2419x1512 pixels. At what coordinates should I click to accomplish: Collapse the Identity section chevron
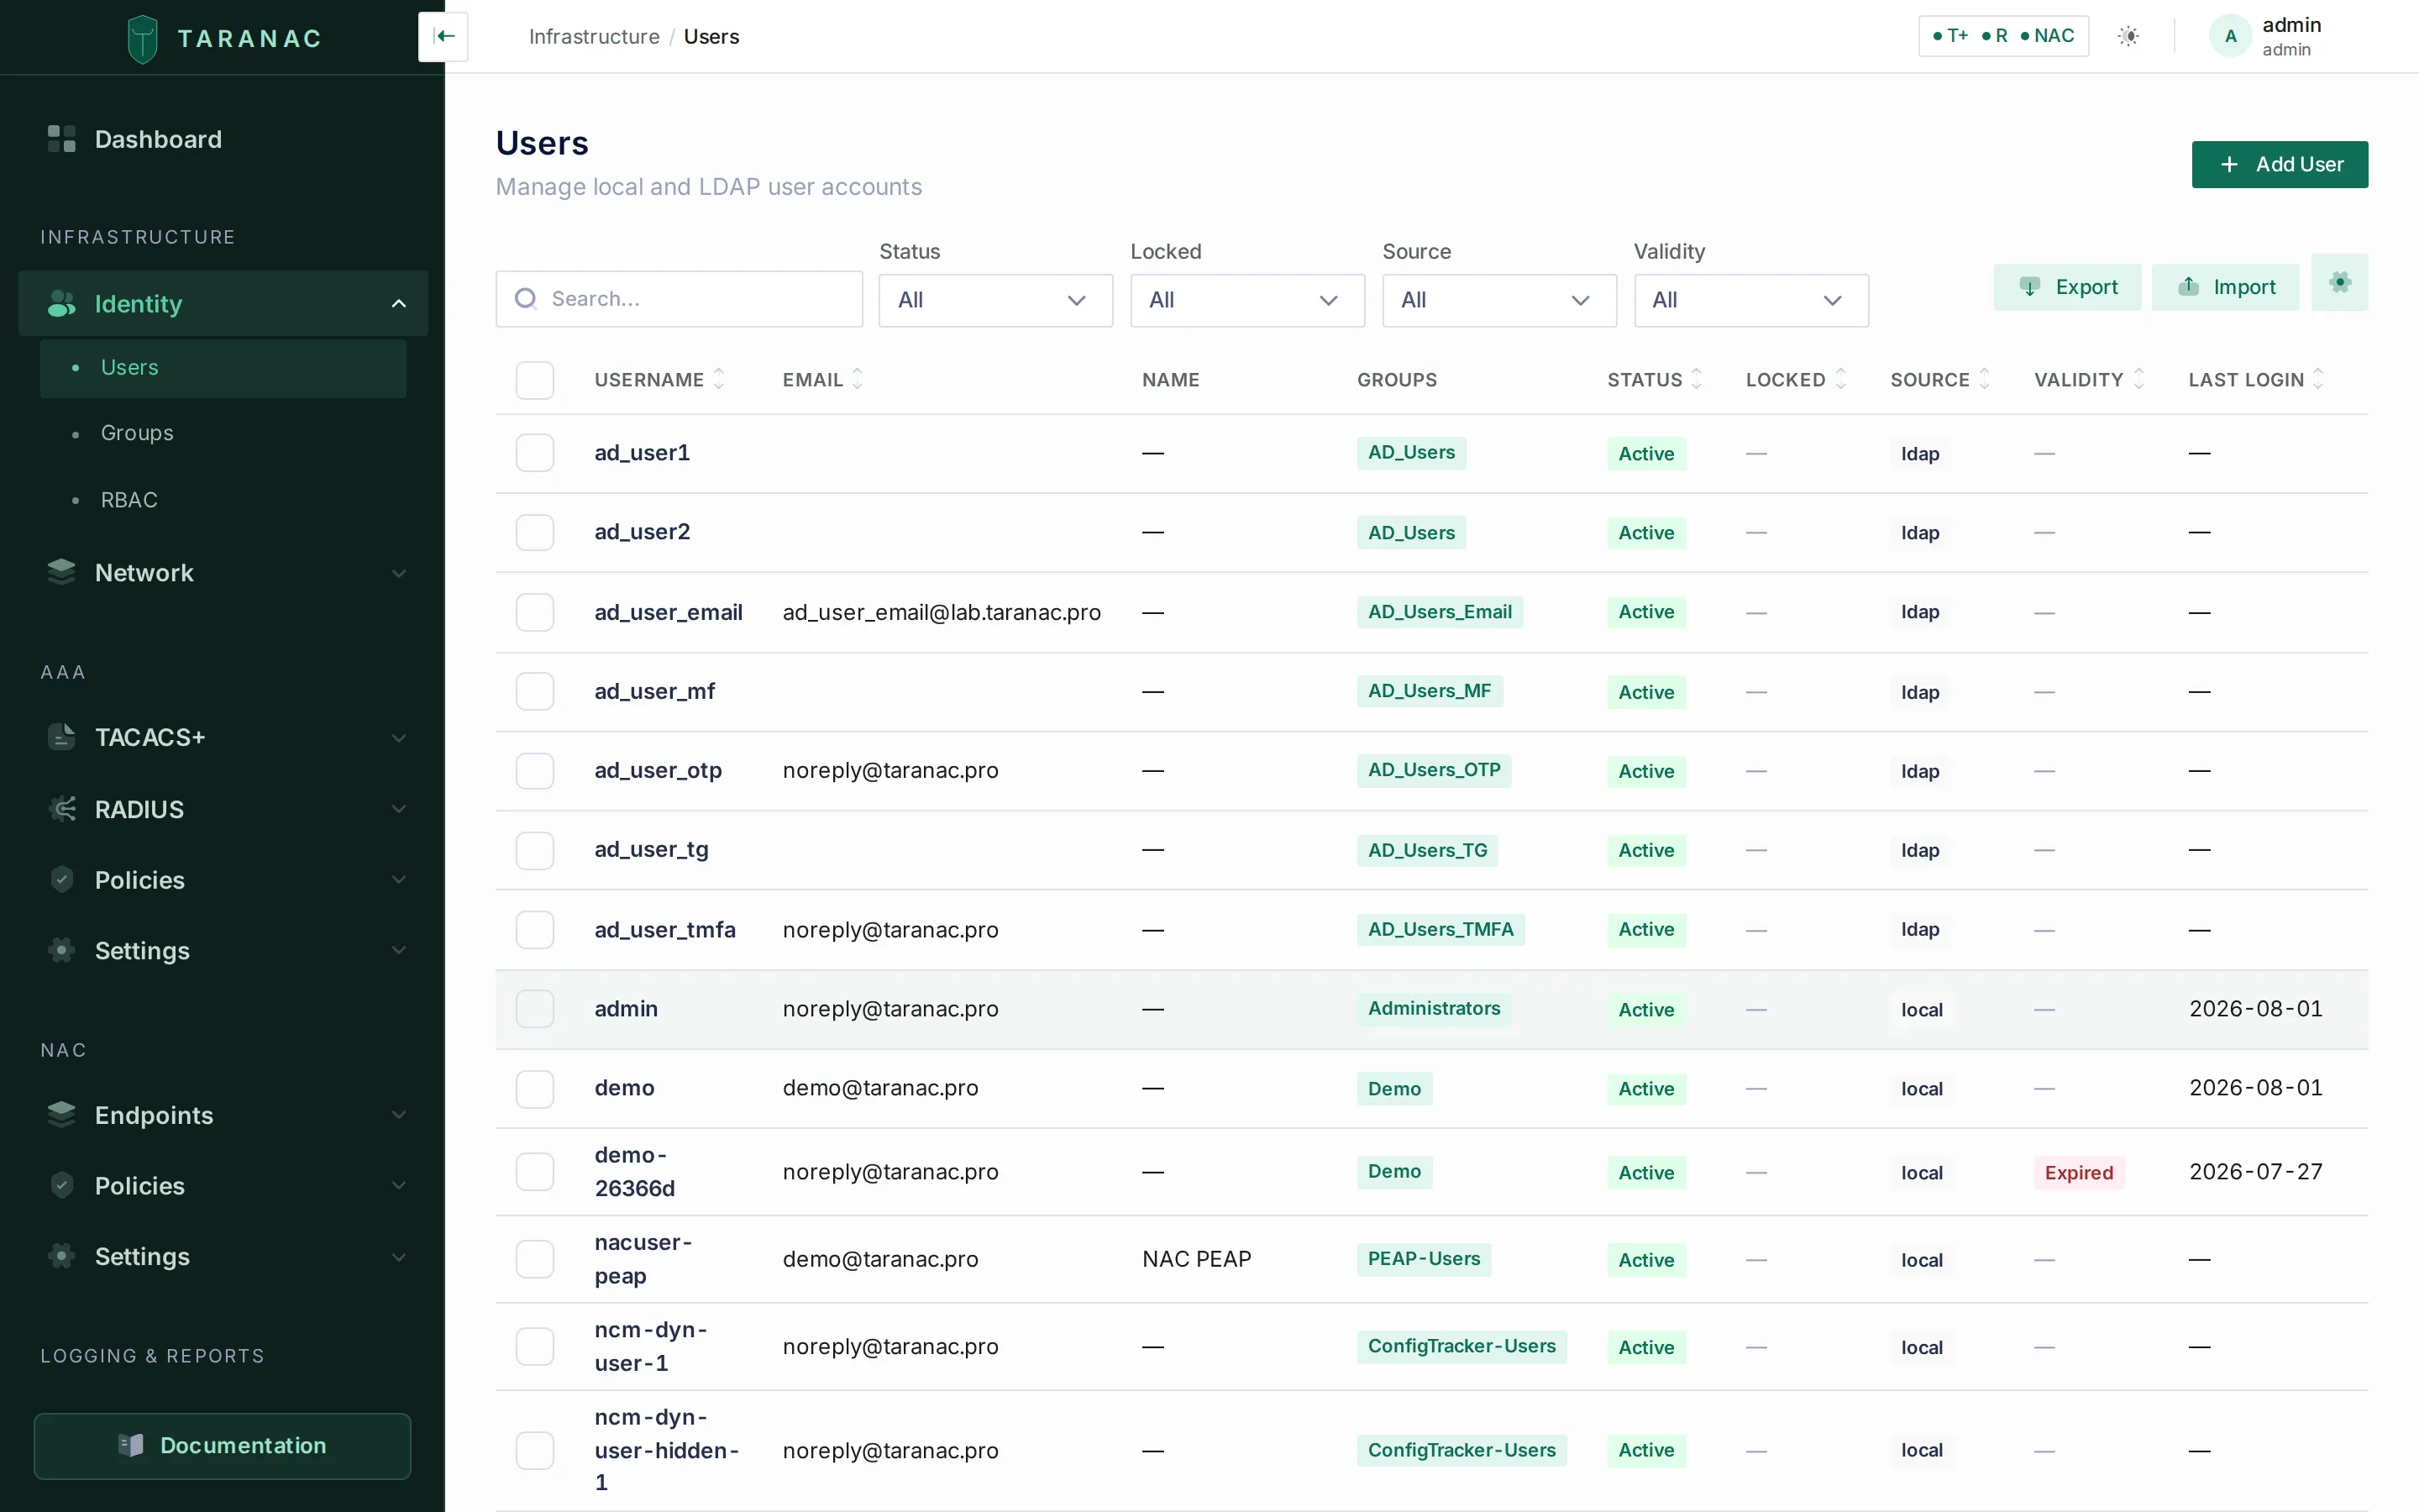pos(399,304)
